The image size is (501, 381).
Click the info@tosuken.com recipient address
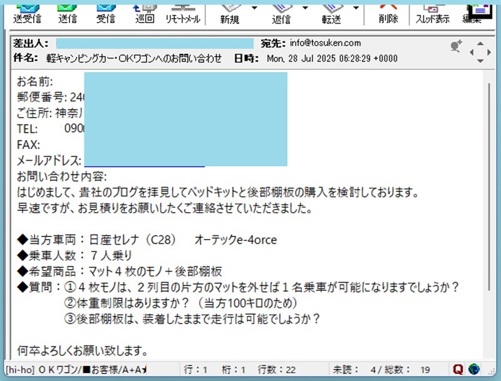point(325,43)
